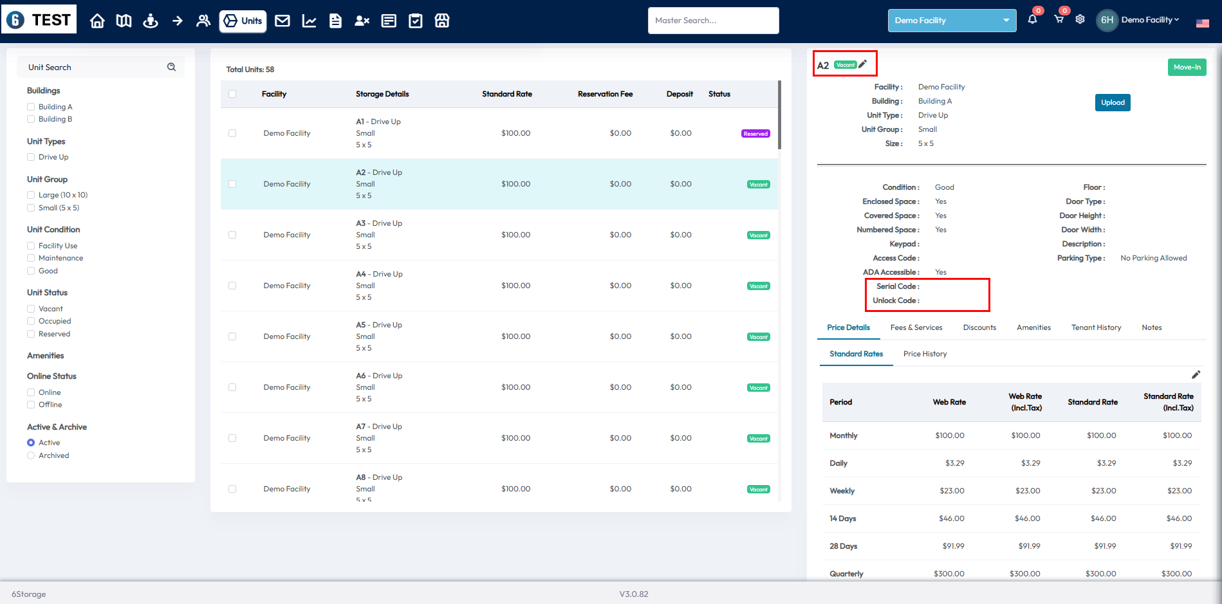The width and height of the screenshot is (1222, 604).
Task: Open the notifications bell
Action: point(1032,19)
